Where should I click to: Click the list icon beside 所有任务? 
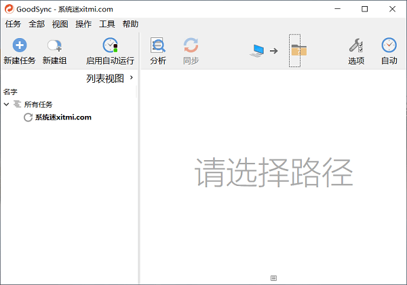[x=18, y=104]
